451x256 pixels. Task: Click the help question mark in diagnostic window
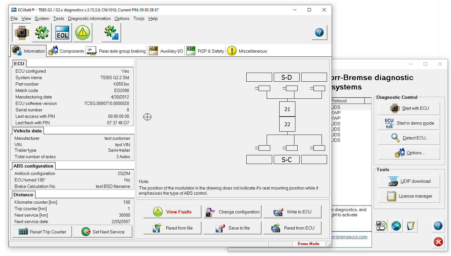pyautogui.click(x=438, y=226)
